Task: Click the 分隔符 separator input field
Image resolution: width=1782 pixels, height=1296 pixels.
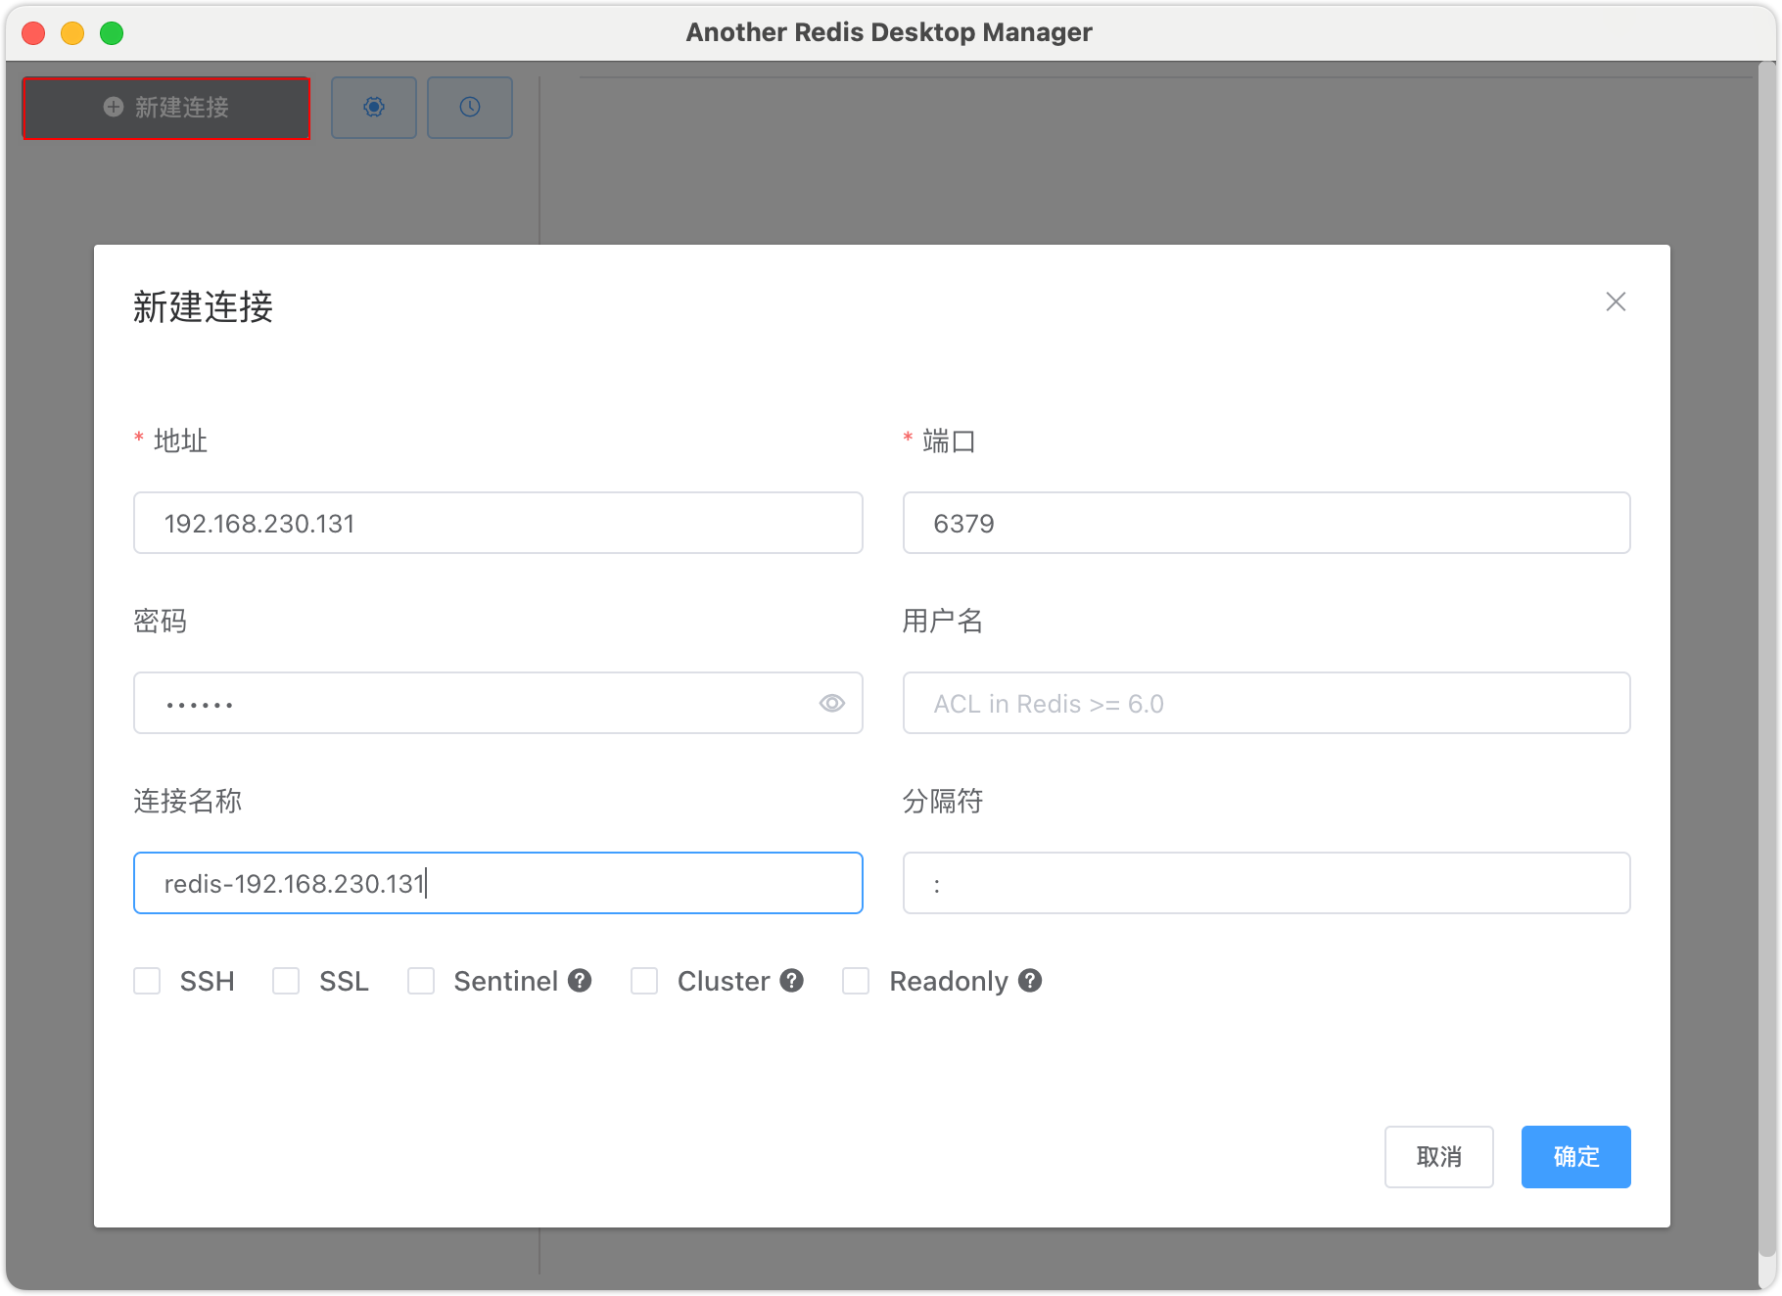Action: pos(1267,883)
